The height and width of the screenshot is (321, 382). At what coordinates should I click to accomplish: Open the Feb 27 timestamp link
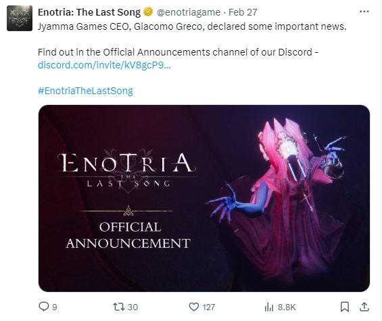coord(243,12)
